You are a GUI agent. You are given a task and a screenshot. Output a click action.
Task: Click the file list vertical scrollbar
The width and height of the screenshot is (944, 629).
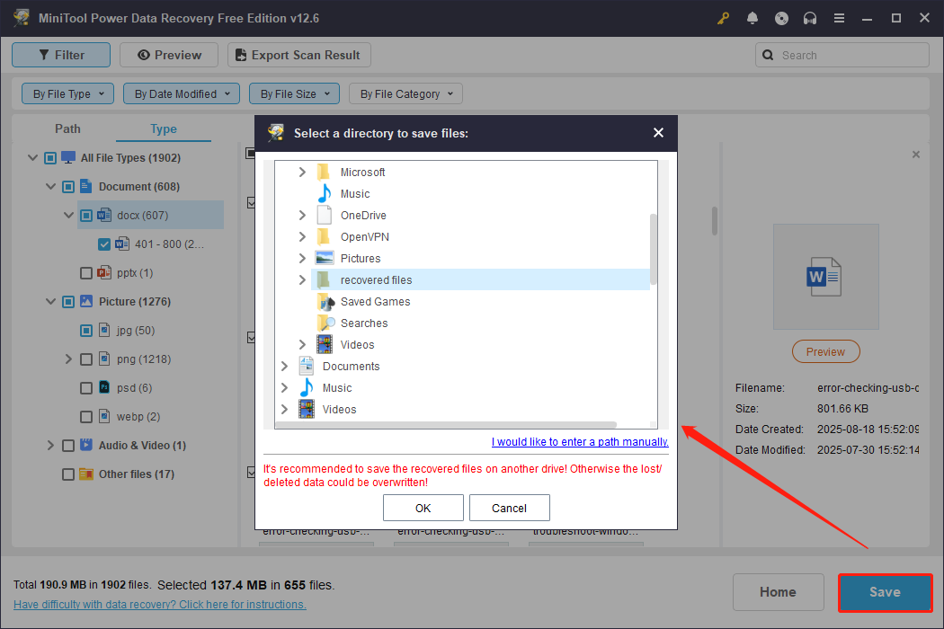pyautogui.click(x=715, y=222)
